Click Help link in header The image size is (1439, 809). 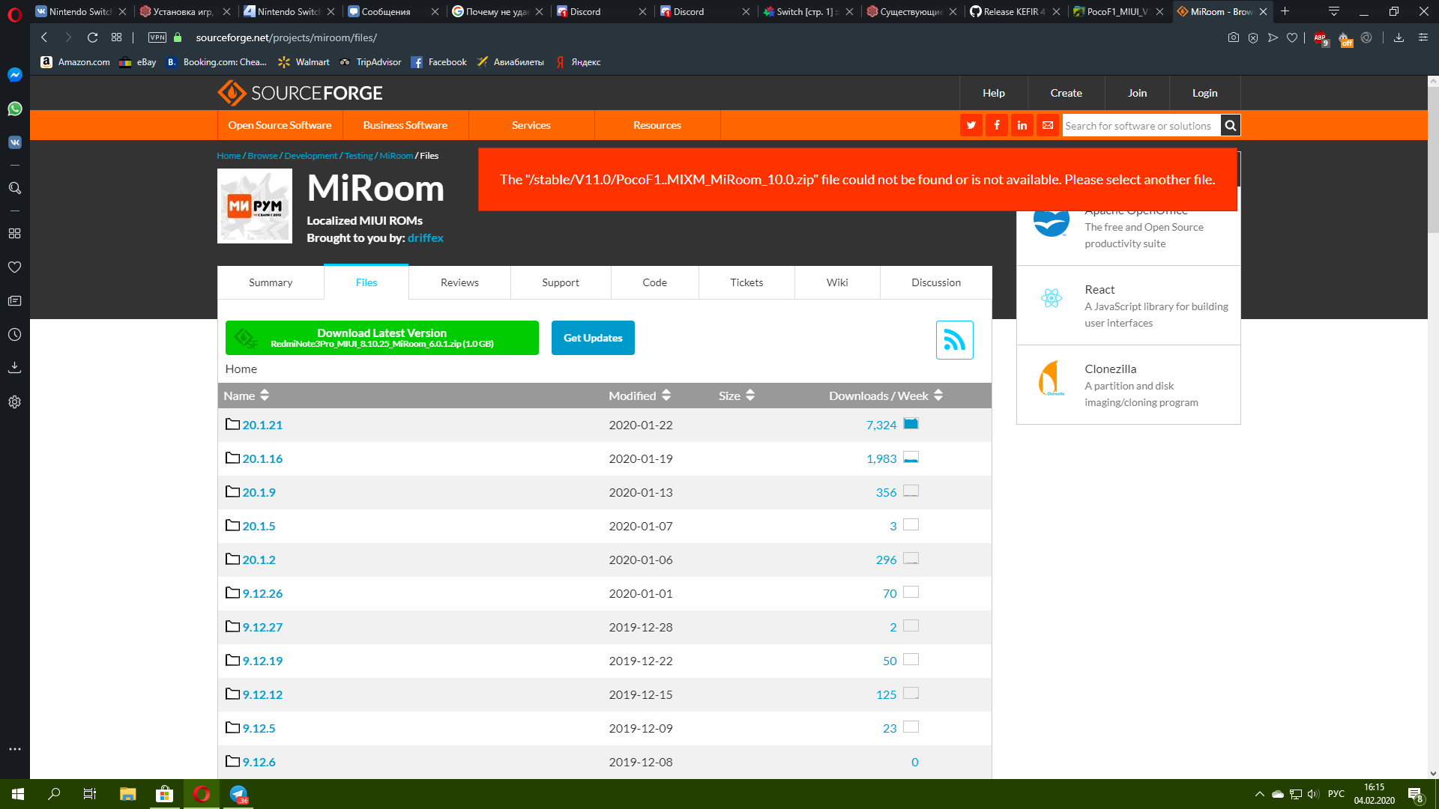tap(994, 93)
